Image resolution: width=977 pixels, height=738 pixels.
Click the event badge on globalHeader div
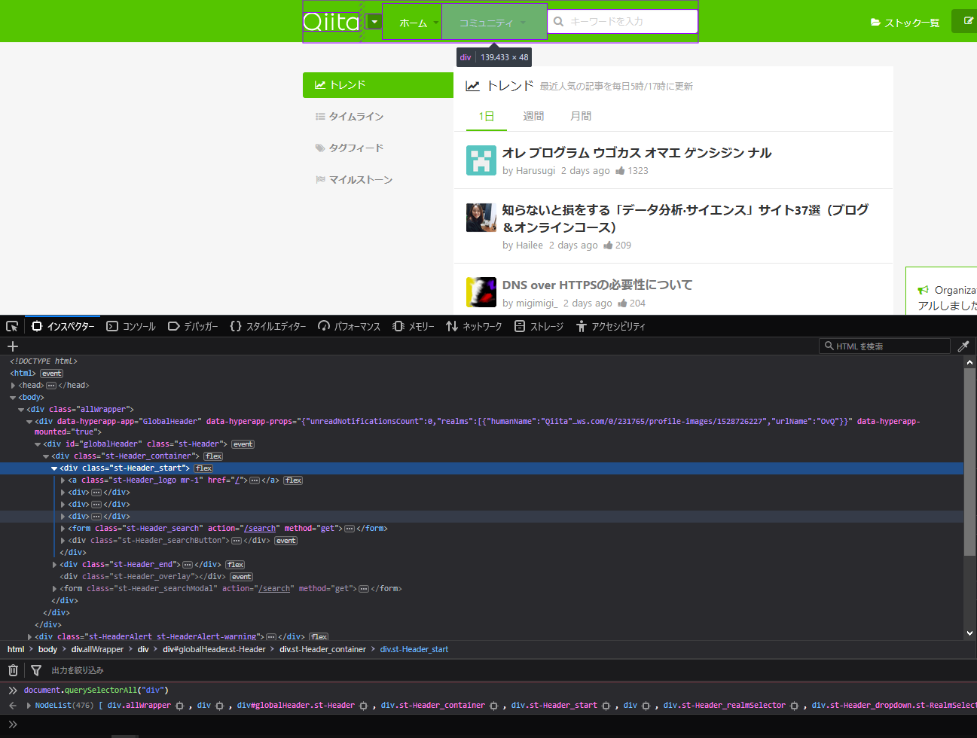pyautogui.click(x=243, y=444)
